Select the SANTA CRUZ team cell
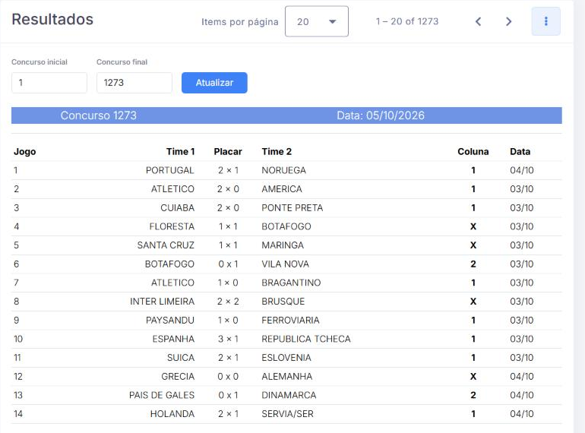 click(x=166, y=245)
